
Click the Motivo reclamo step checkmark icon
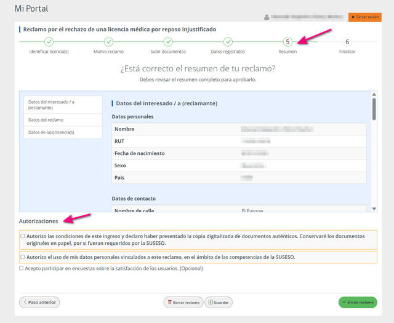pyautogui.click(x=108, y=42)
